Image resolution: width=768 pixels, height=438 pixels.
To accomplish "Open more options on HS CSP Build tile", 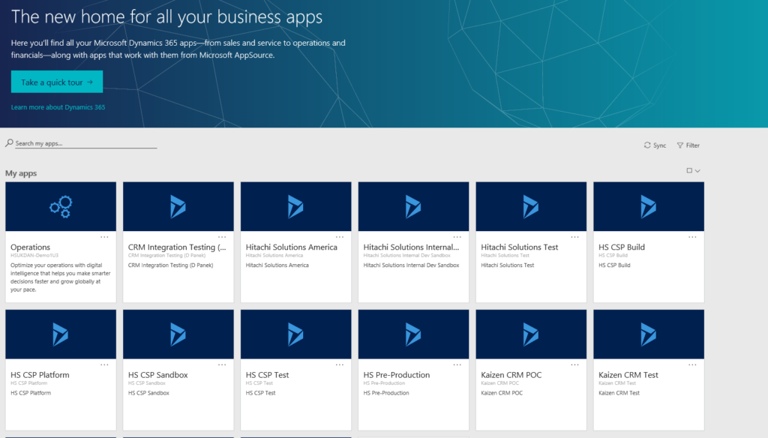I will point(692,237).
